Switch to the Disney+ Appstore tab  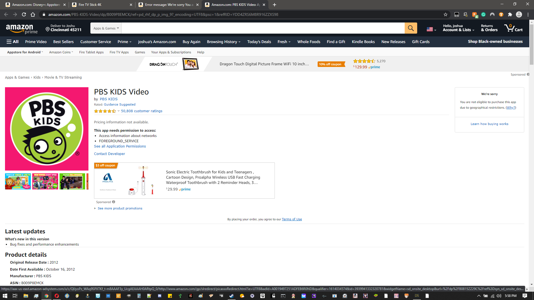(x=36, y=5)
